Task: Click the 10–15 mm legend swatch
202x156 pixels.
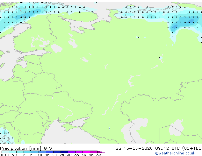Action: click(42, 152)
